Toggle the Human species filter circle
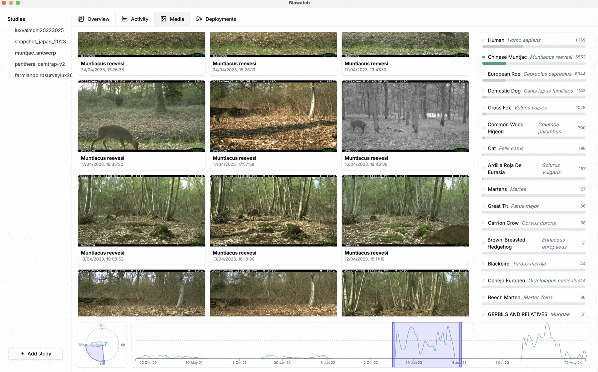 (484, 40)
